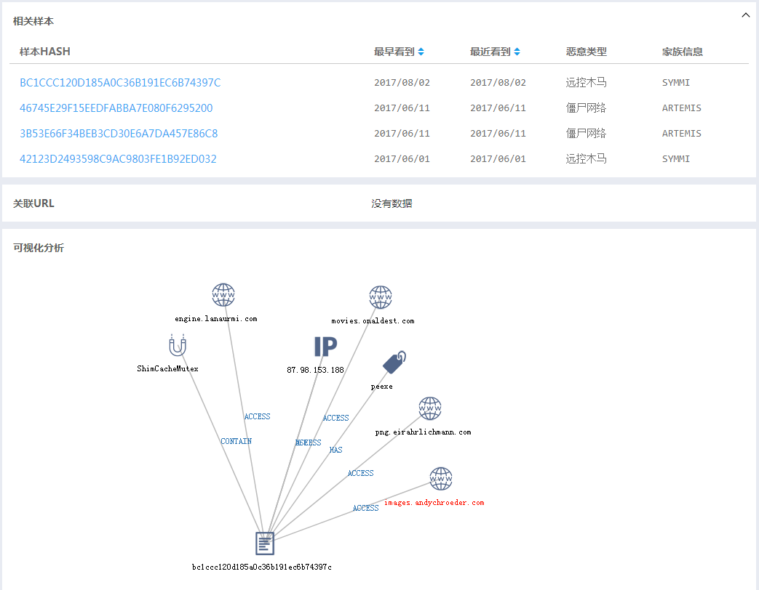This screenshot has width=759, height=590.
Task: Sort by 最早看到 column arrows
Action: click(421, 52)
